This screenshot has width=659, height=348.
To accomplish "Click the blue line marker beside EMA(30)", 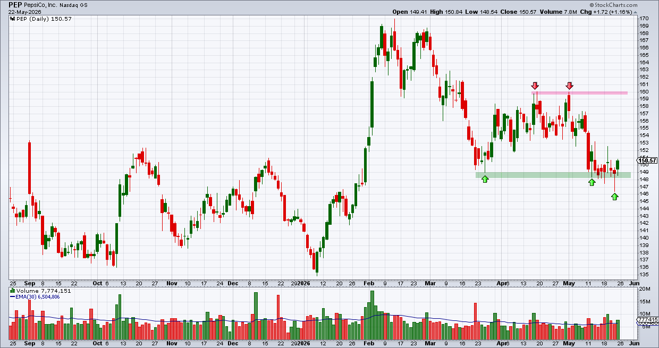I will (x=13, y=296).
